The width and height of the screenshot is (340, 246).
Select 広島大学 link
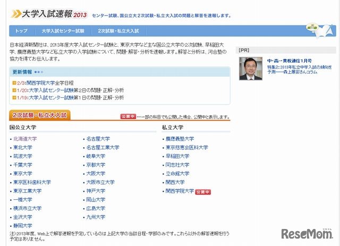pos(96,208)
